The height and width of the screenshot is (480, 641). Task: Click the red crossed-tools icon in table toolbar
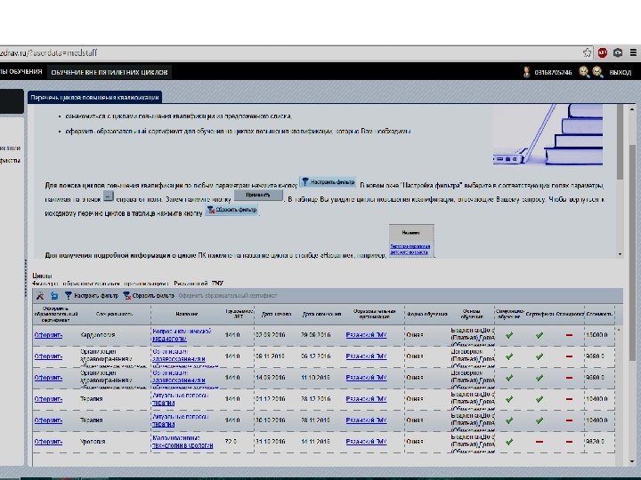[40, 295]
